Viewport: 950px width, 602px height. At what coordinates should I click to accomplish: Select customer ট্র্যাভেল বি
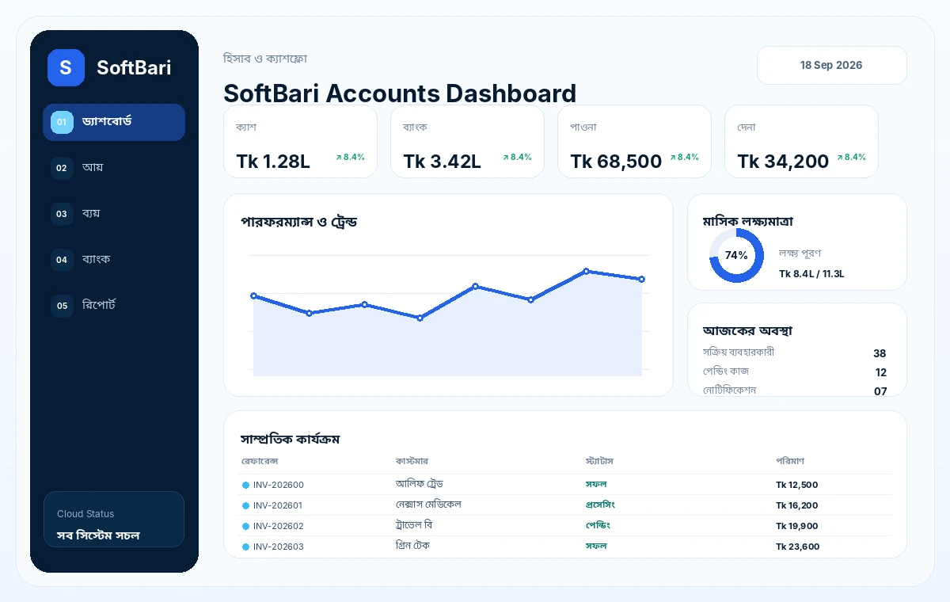pos(414,525)
